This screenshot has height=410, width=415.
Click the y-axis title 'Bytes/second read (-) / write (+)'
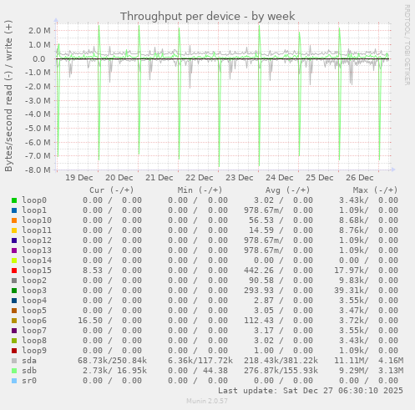(8, 96)
